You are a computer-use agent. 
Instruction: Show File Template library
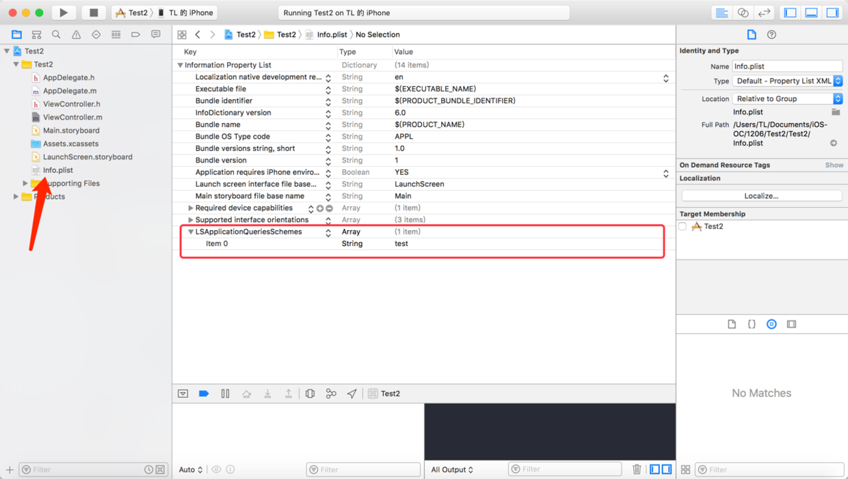click(732, 324)
